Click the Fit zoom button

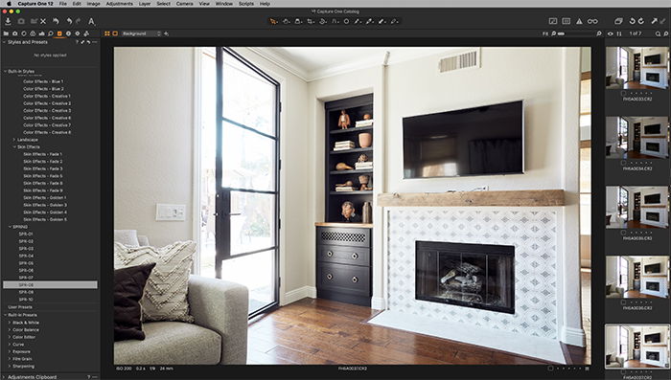tap(545, 34)
